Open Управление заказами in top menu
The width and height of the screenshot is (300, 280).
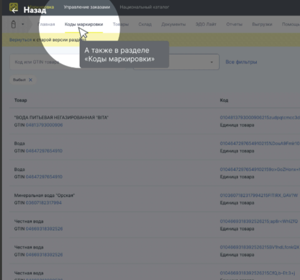pos(87,7)
